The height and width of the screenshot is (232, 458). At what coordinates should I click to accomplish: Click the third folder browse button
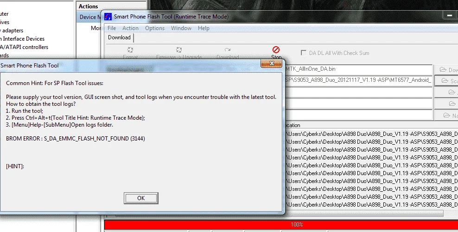(x=446, y=92)
